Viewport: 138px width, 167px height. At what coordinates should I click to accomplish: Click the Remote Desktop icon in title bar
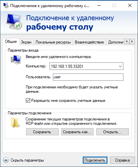point(5,5)
